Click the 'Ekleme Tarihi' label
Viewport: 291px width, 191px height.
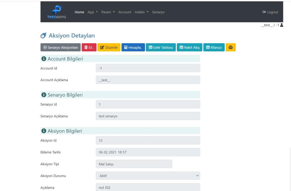[51, 152]
